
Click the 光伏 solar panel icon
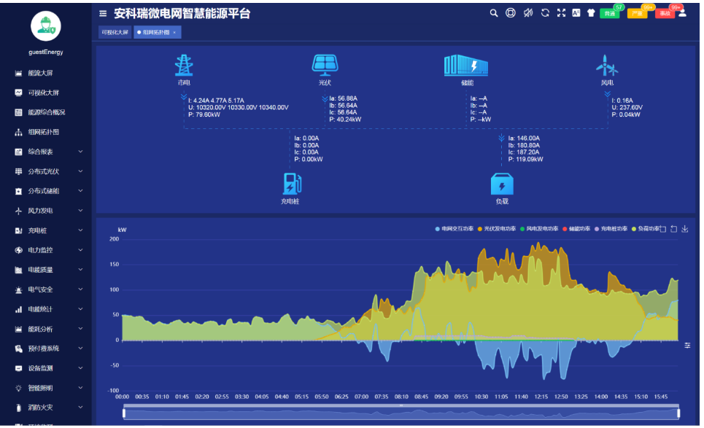[325, 66]
